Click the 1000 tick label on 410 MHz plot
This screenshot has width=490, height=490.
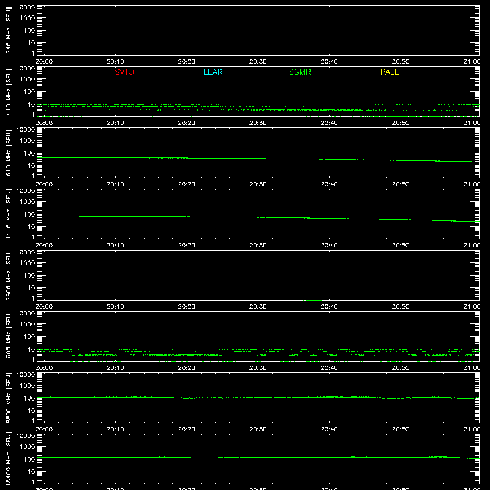click(28, 80)
